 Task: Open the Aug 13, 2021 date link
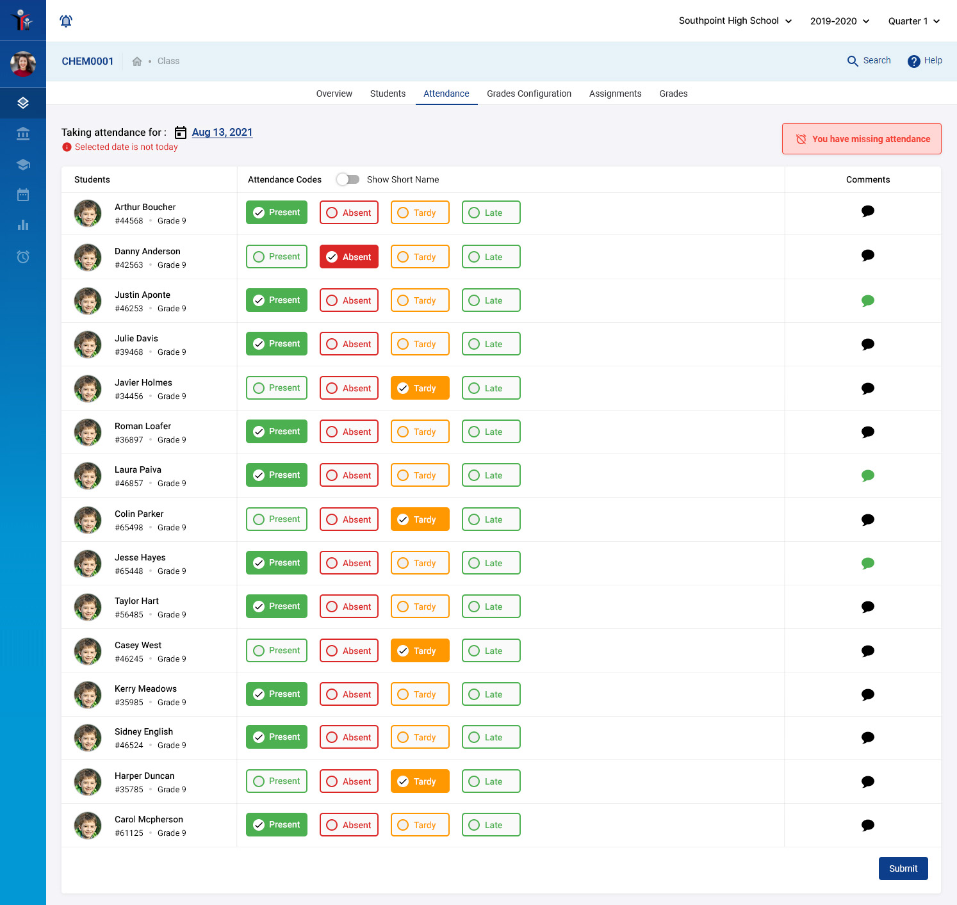pyautogui.click(x=222, y=132)
